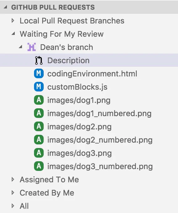The image size is (178, 213).
Task: Click the purple avatar beside Dean's branch
Action: coord(32,47)
